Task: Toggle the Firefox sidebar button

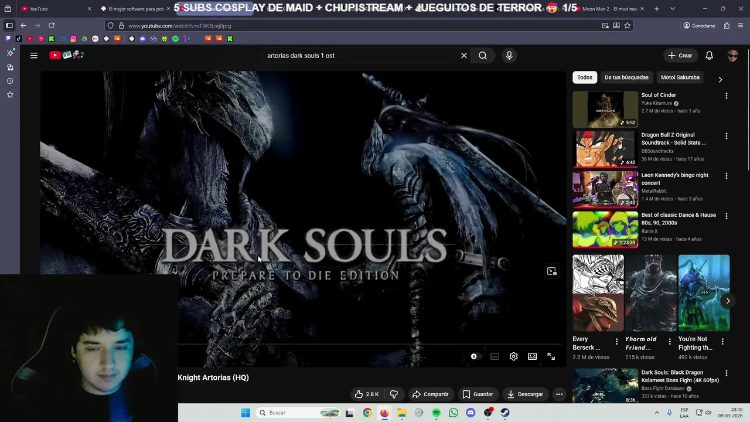Action: (x=9, y=25)
